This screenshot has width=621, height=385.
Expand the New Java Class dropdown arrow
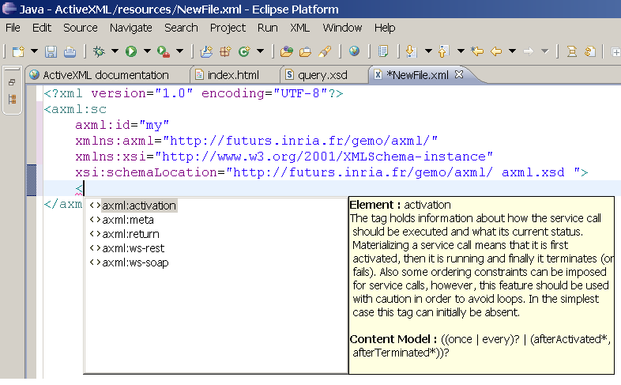pos(260,51)
